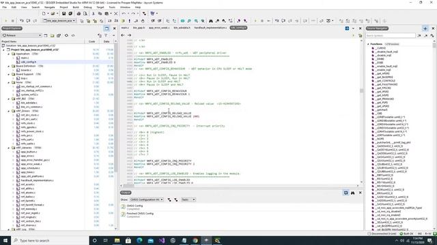Viewport: 437px width, 245px height.
Task: Collapse the Application folder
Action: pyautogui.click(x=9, y=54)
